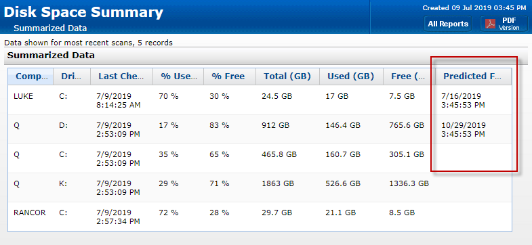The width and height of the screenshot is (532, 245).
Task: Sort by Total (GB) column header
Action: [x=288, y=76]
